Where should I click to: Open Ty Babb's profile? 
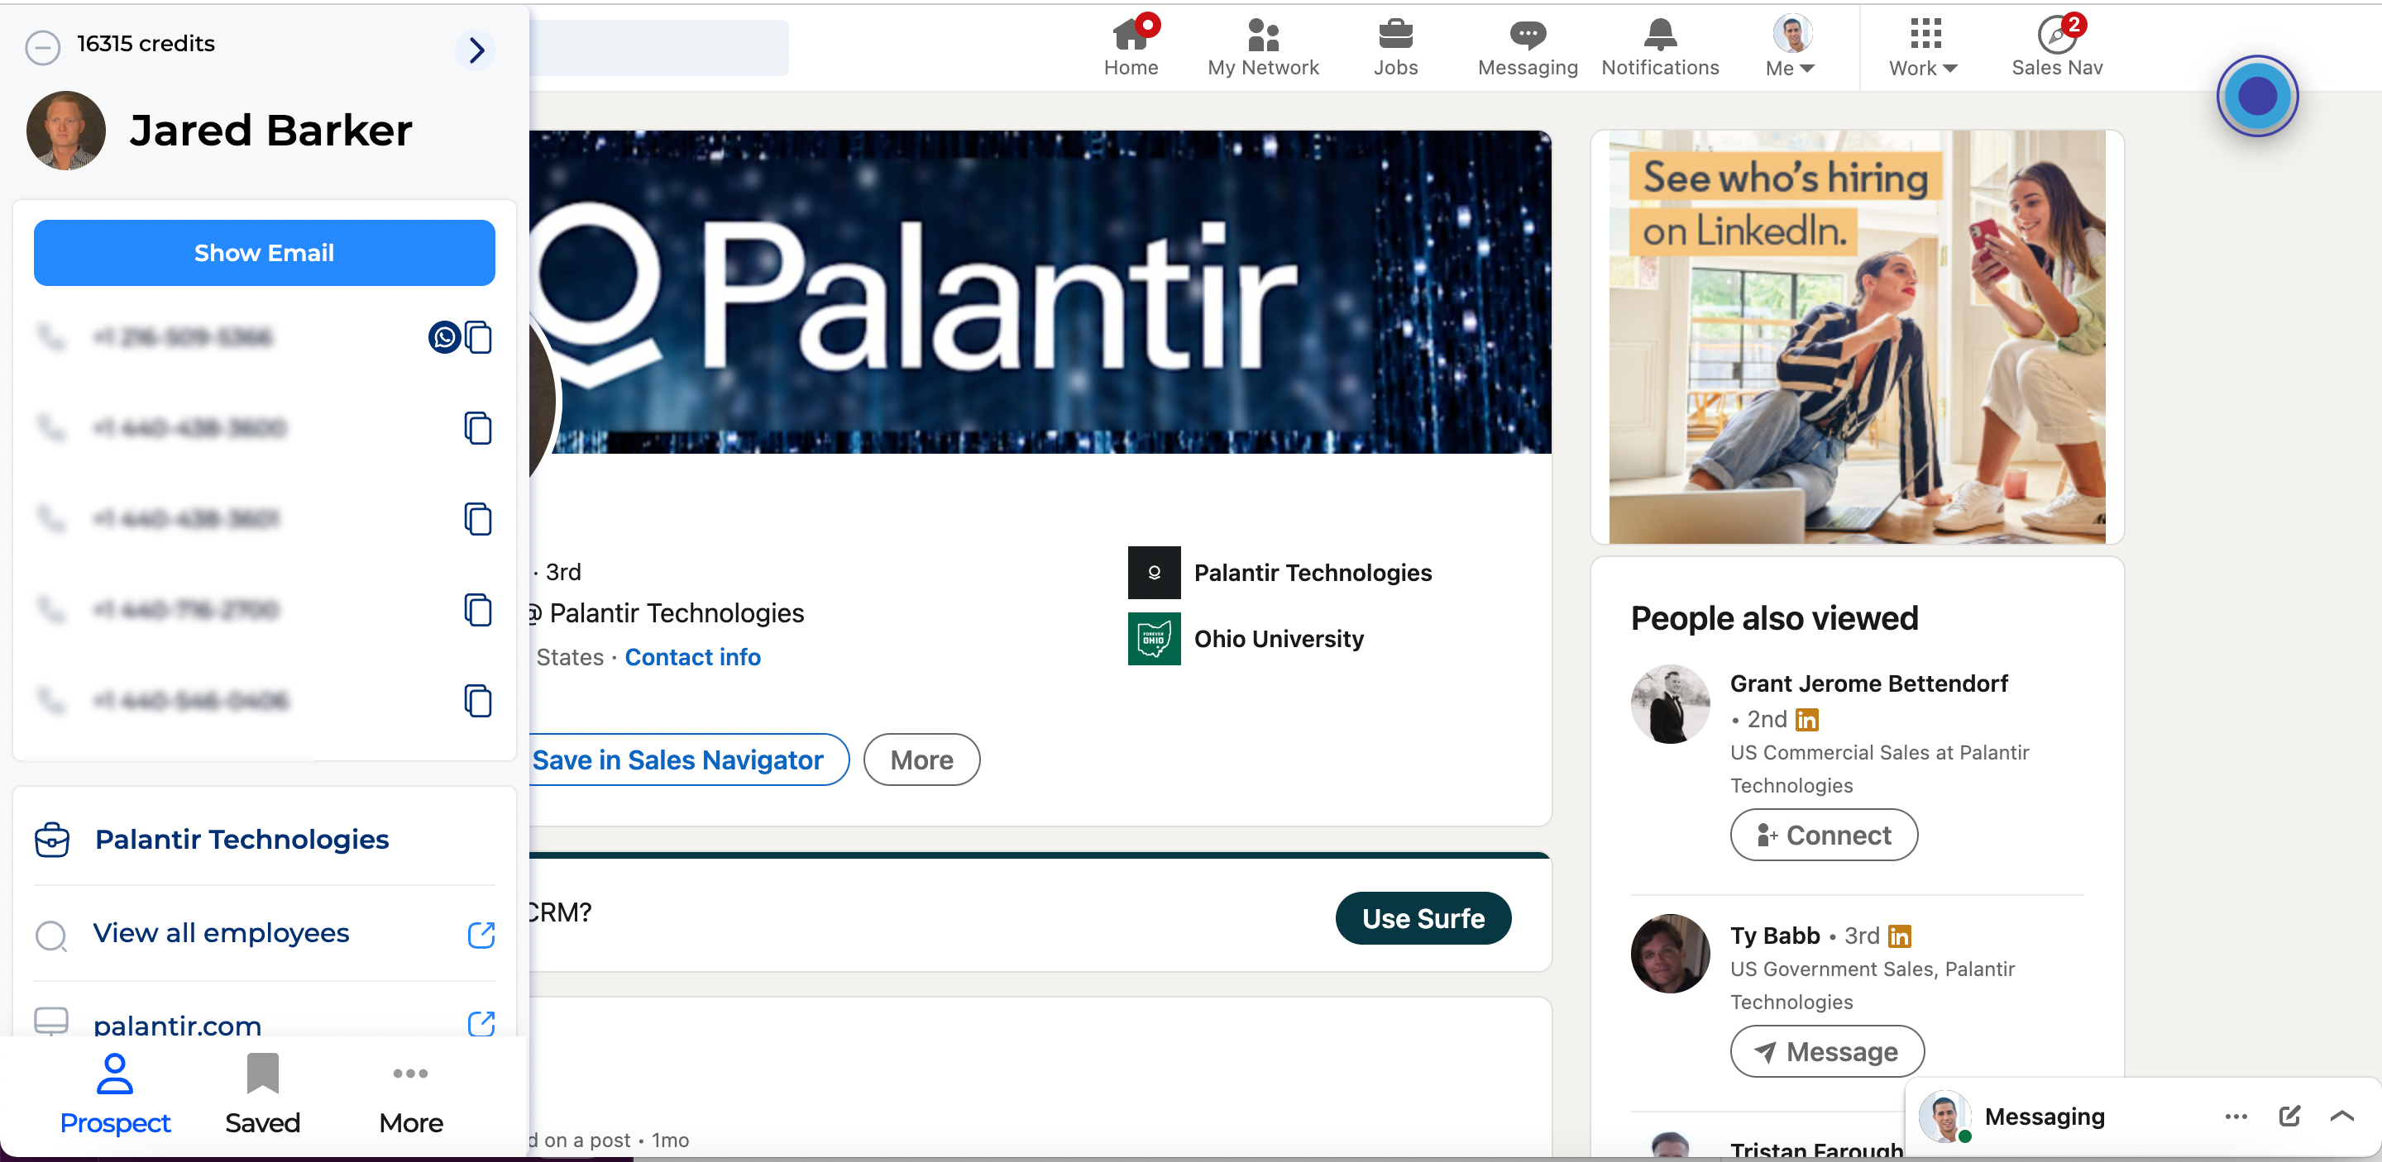coord(1774,936)
